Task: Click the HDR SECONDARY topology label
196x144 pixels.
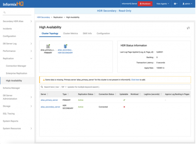Action: pyautogui.click(x=65, y=53)
